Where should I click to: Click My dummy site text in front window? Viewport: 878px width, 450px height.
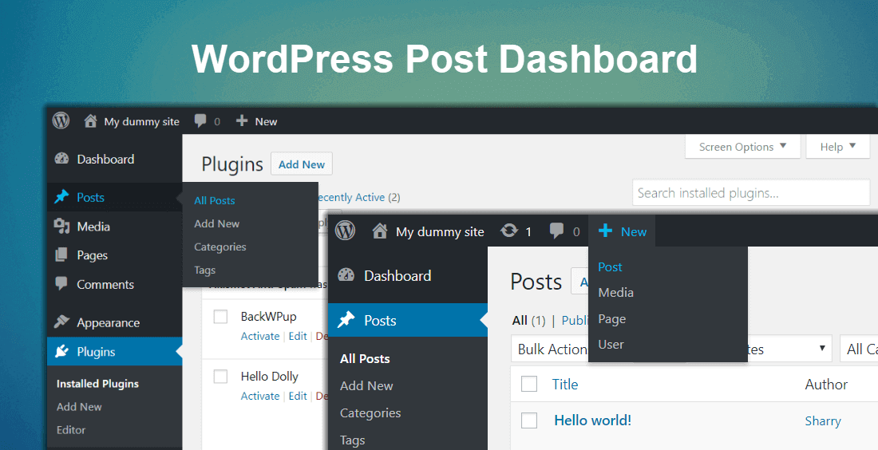[x=440, y=231]
